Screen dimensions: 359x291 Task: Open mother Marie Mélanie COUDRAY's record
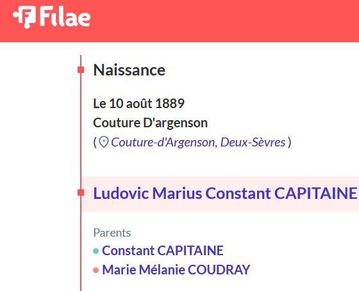(x=176, y=270)
